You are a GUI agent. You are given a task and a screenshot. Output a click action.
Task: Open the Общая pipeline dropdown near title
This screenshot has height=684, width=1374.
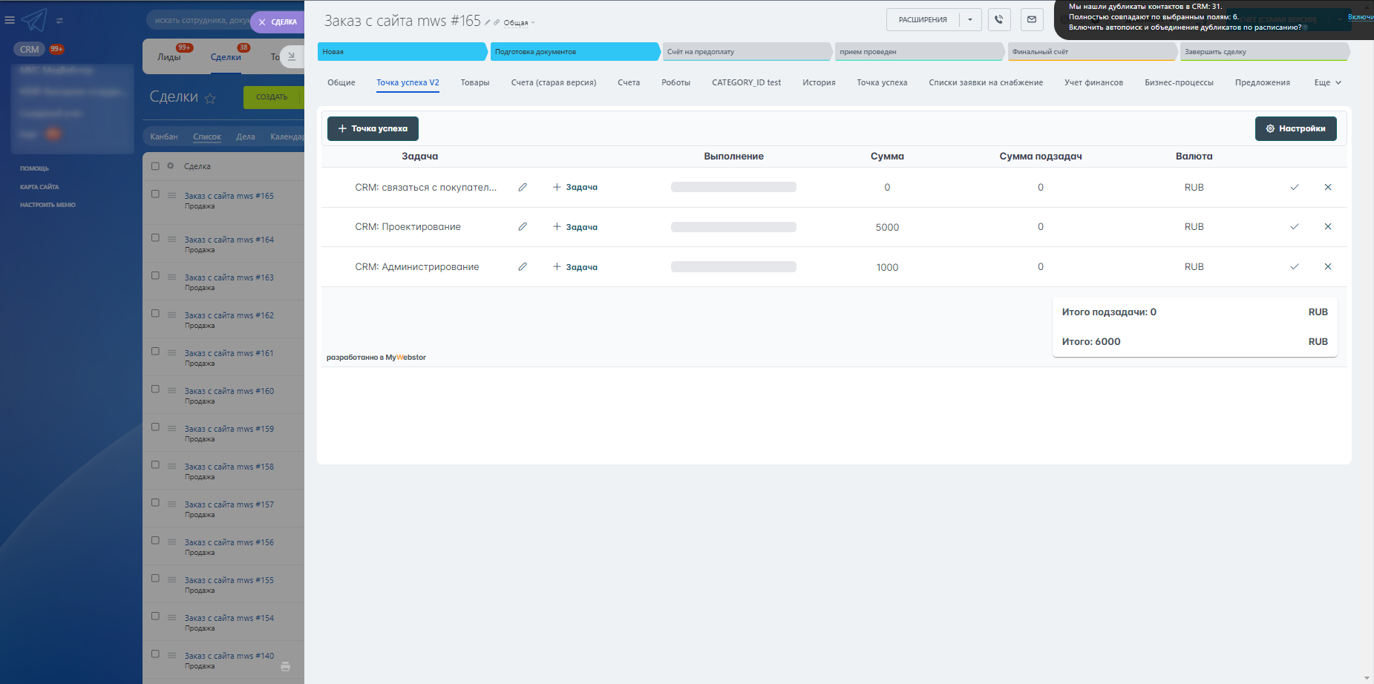coord(519,23)
